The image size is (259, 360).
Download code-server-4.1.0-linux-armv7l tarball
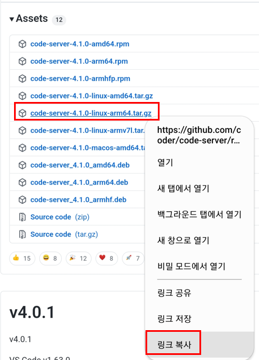[x=88, y=130]
